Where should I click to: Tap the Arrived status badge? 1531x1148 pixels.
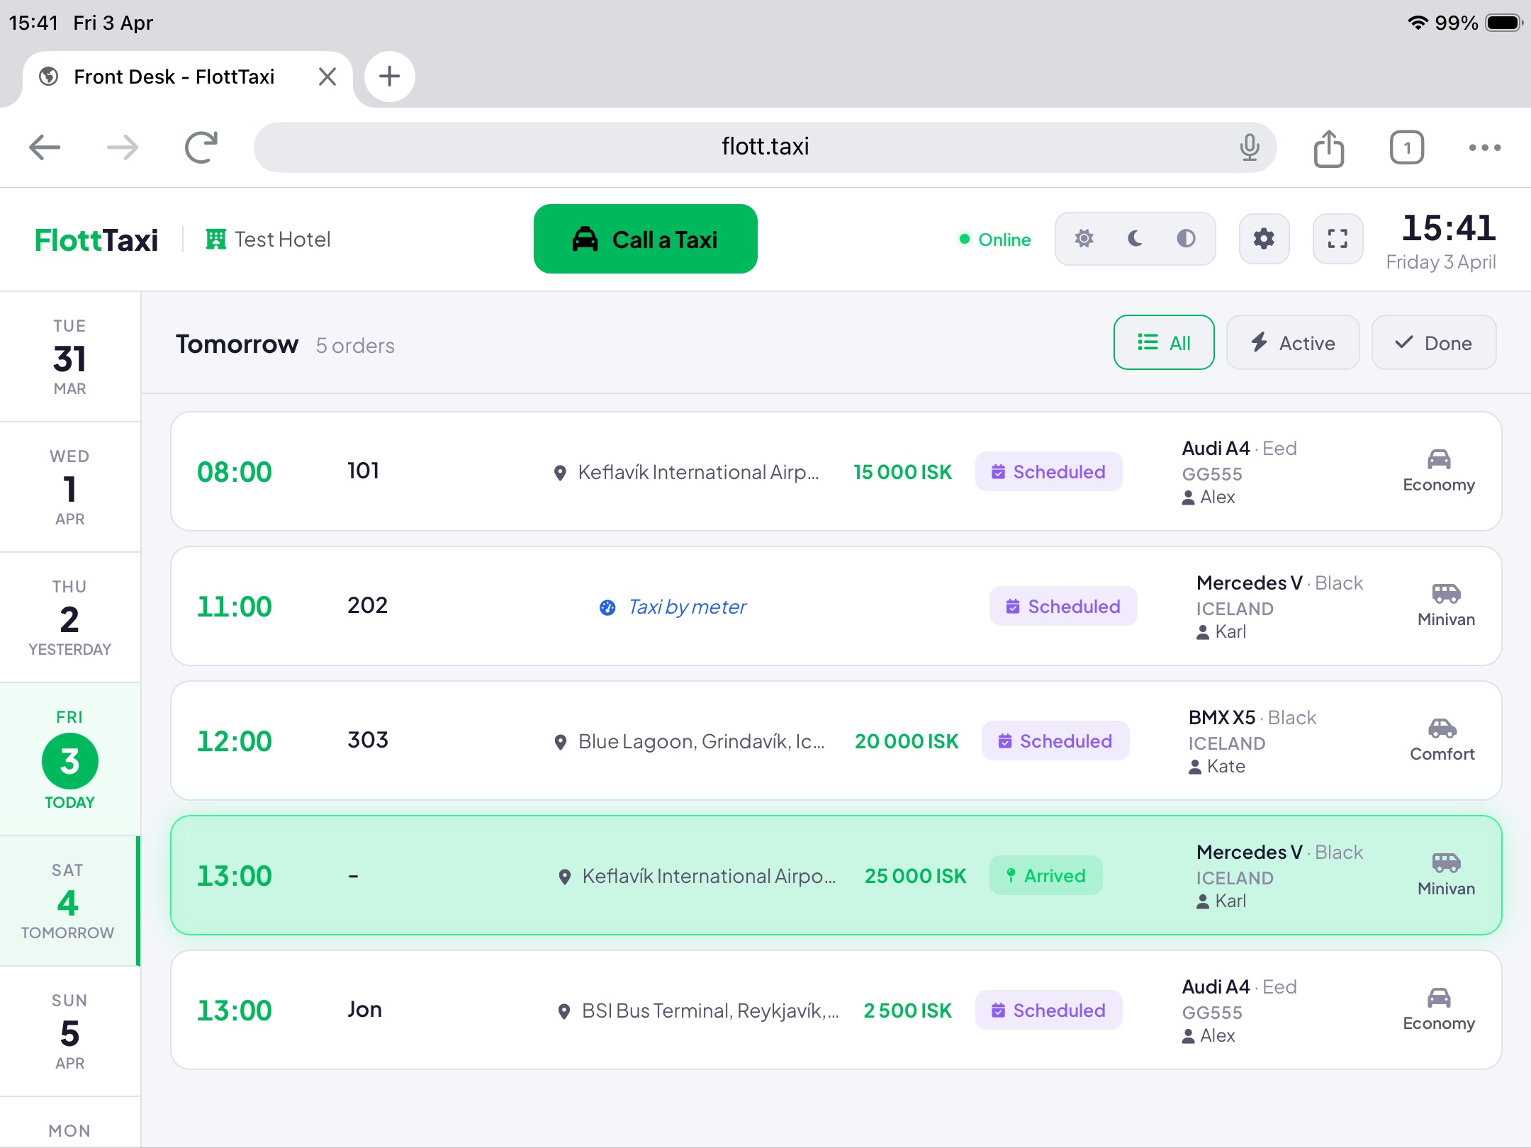(x=1045, y=876)
